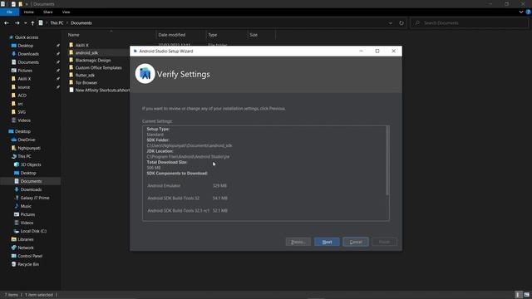Viewport: 532px width, 299px height.
Task: Select Custom Office Templates folder
Action: (98, 67)
